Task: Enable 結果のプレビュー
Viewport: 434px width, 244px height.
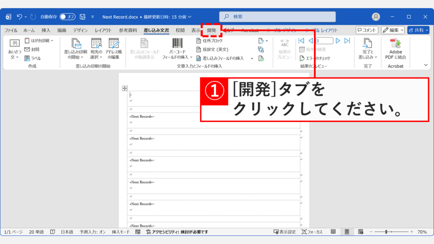Action: (x=285, y=47)
